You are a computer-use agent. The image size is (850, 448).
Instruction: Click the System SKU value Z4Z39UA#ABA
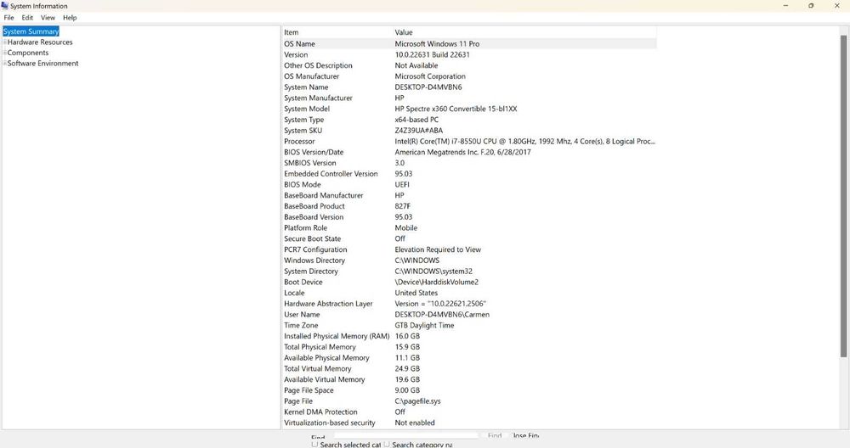tap(418, 131)
